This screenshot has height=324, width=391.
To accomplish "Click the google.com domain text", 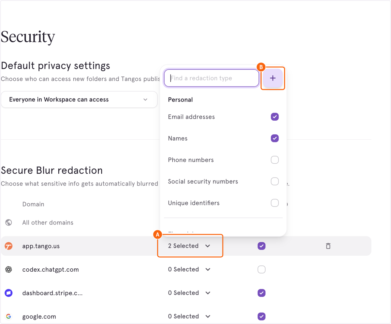I will tap(39, 317).
